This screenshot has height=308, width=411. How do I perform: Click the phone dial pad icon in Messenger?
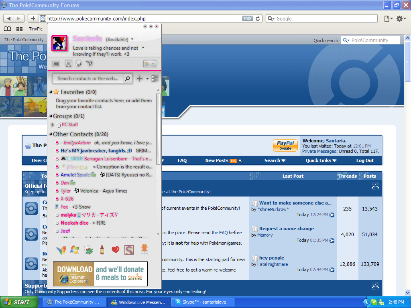[x=68, y=64]
